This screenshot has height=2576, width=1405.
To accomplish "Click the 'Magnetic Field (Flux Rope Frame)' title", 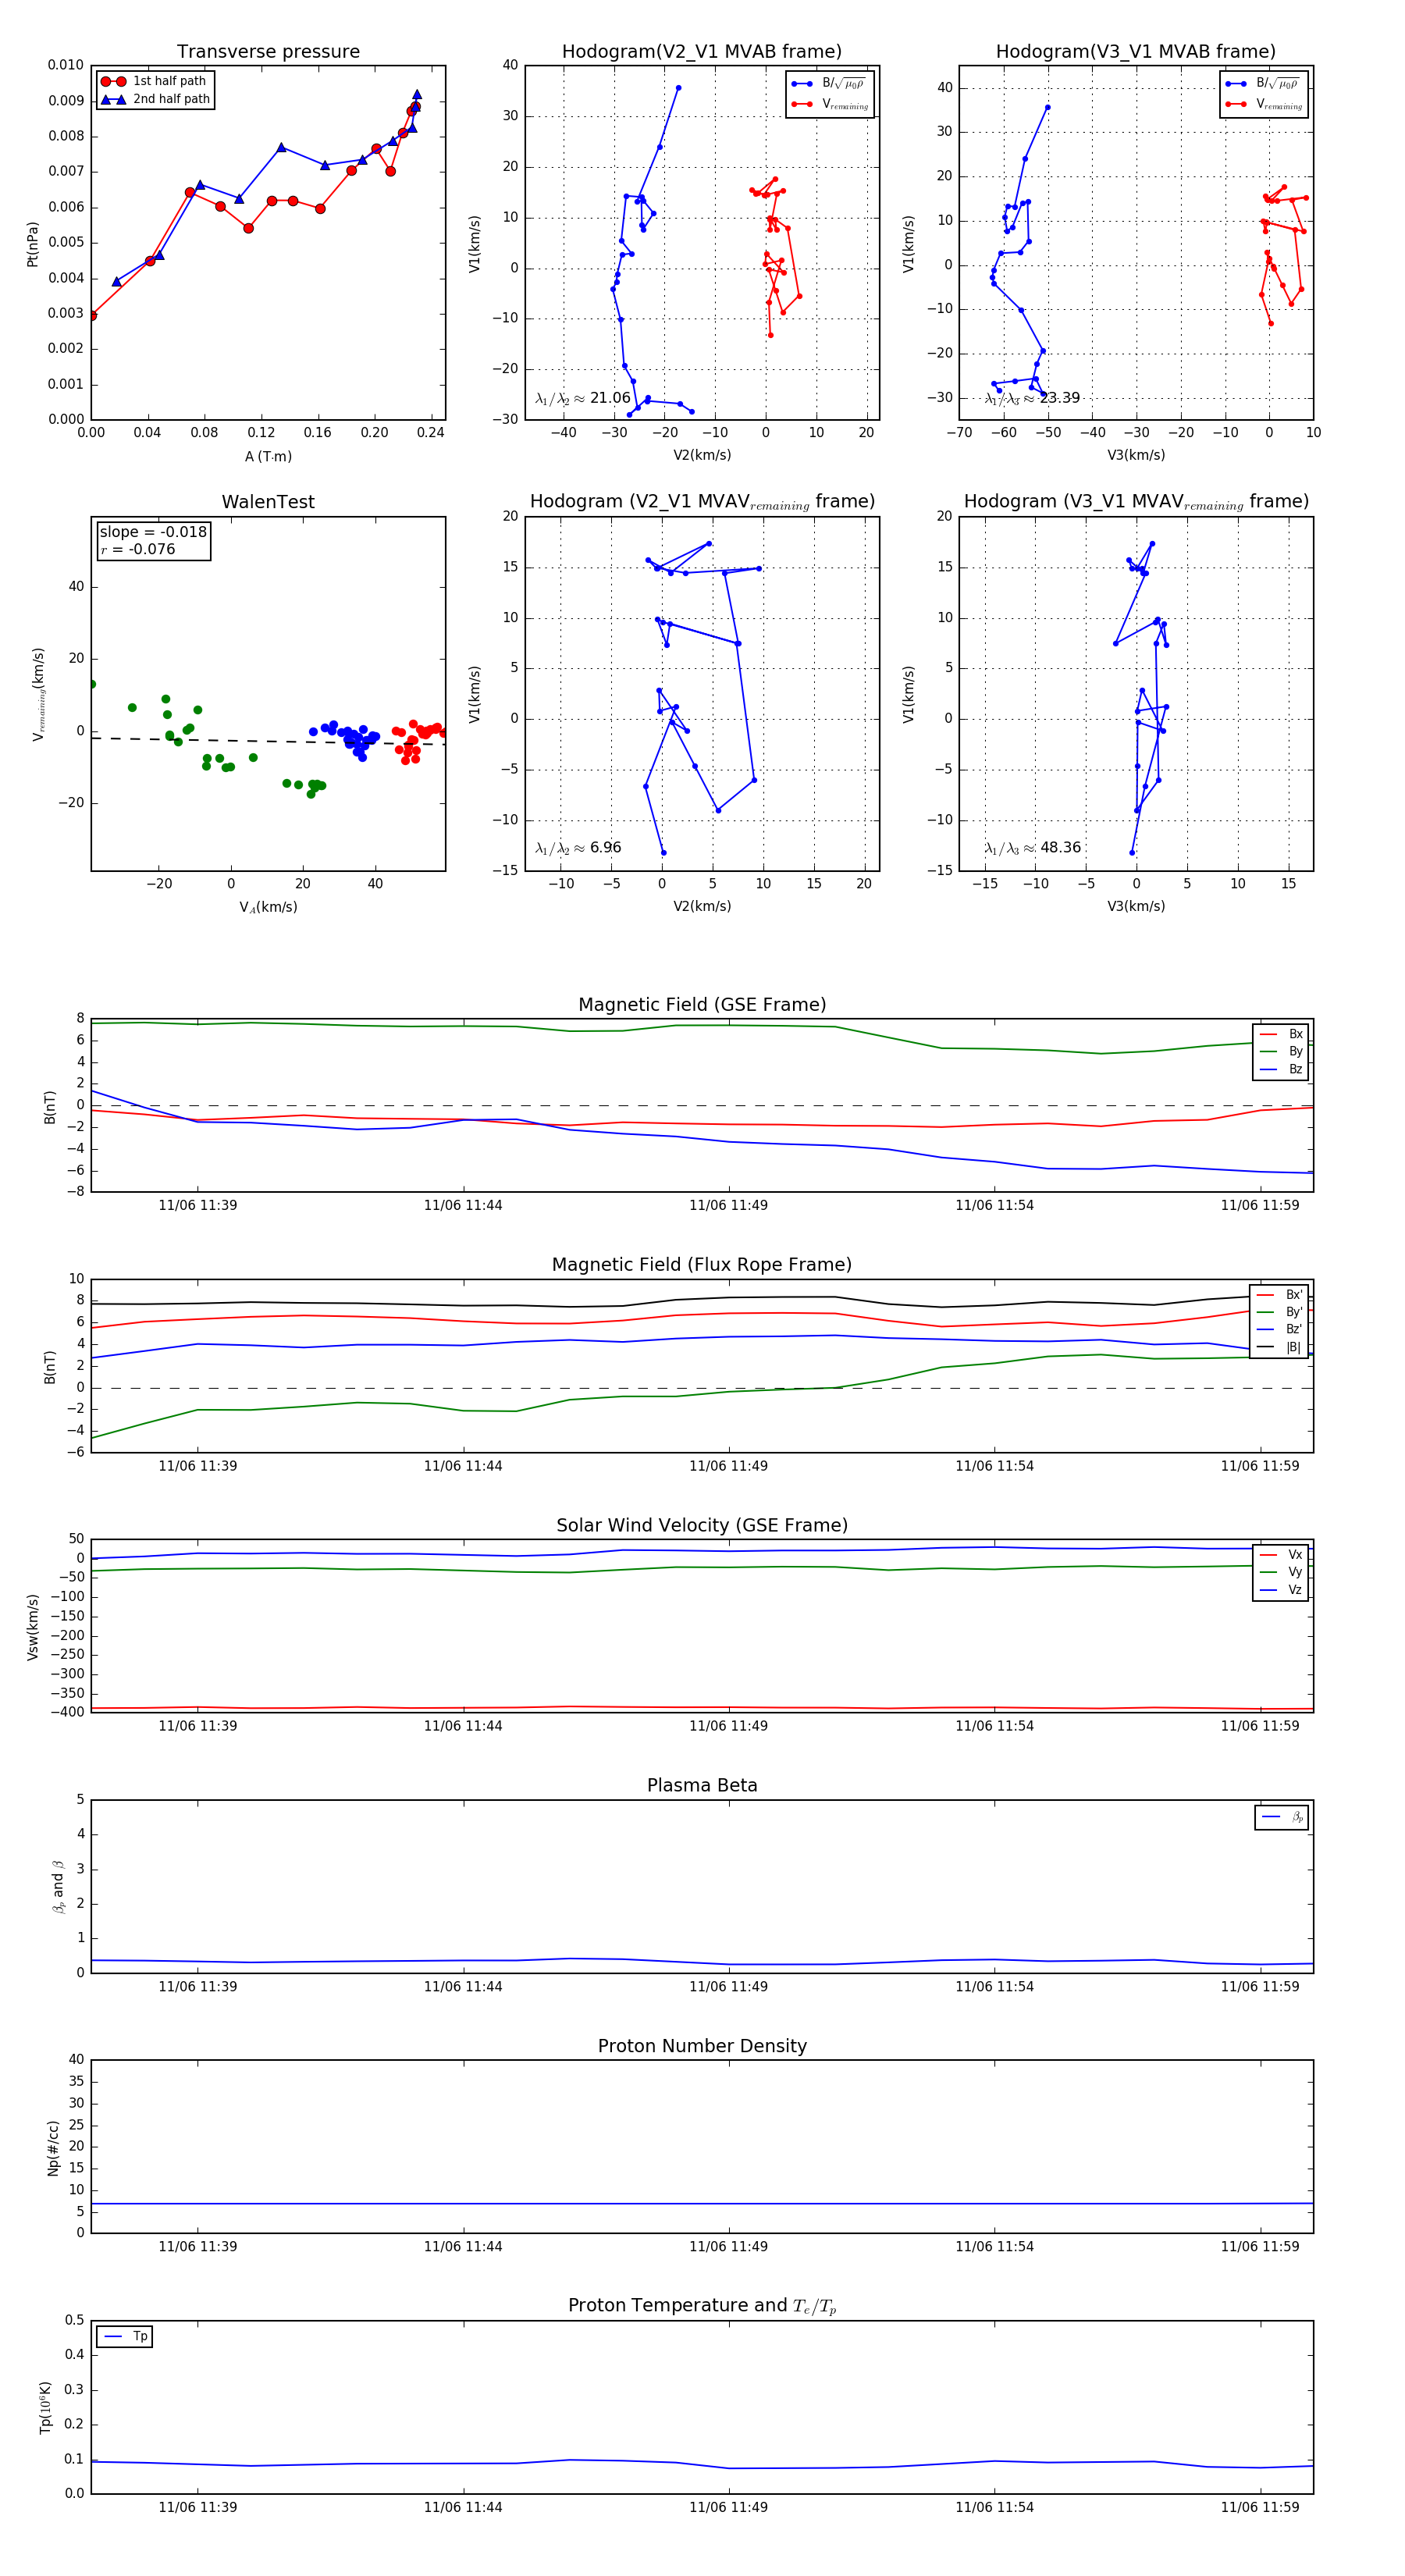I will [x=702, y=1265].
